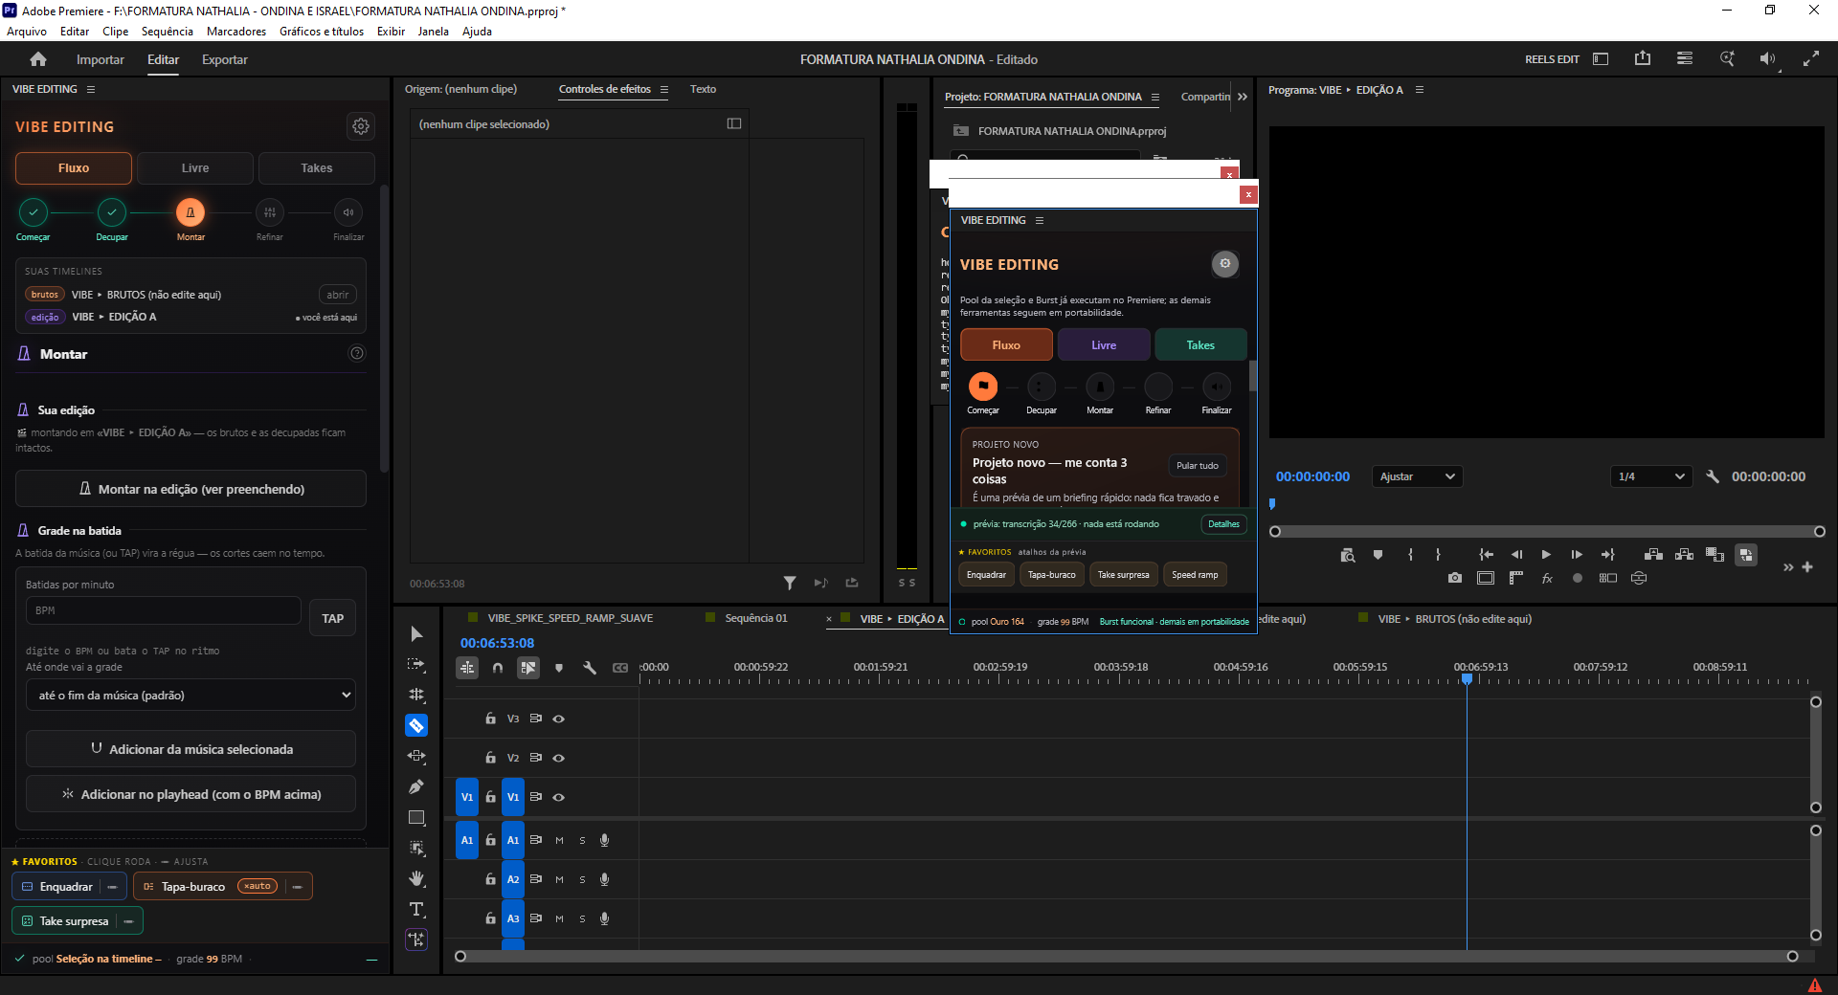
Task: Click the Home icon
Action: [x=38, y=59]
